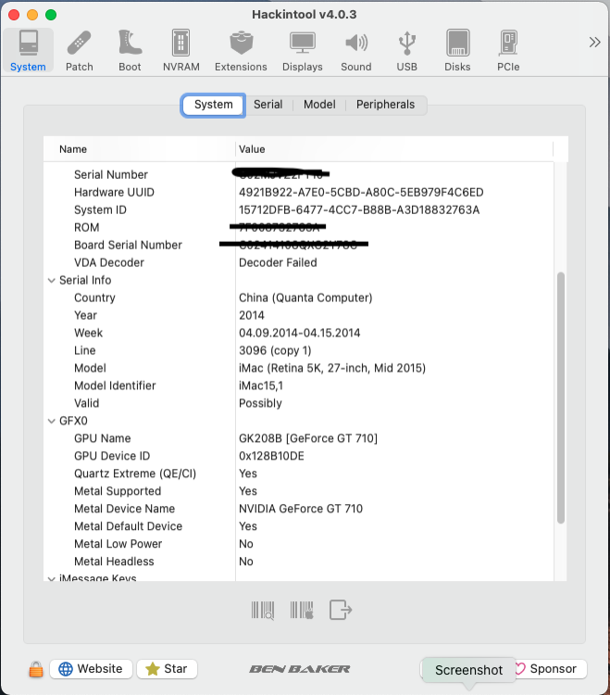Select the VDA Decoder row
Image resolution: width=610 pixels, height=695 pixels.
coord(299,263)
